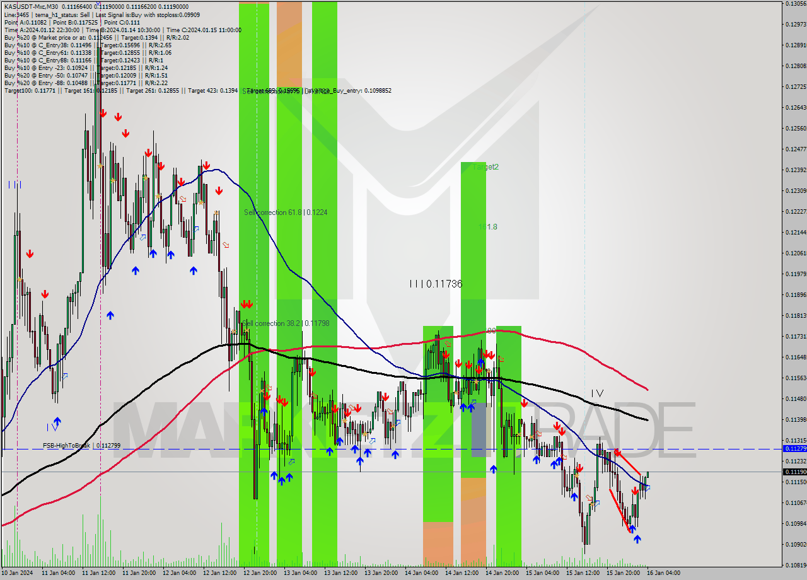Click the 0.12643 price axis label
The image size is (807, 580).
(796, 108)
